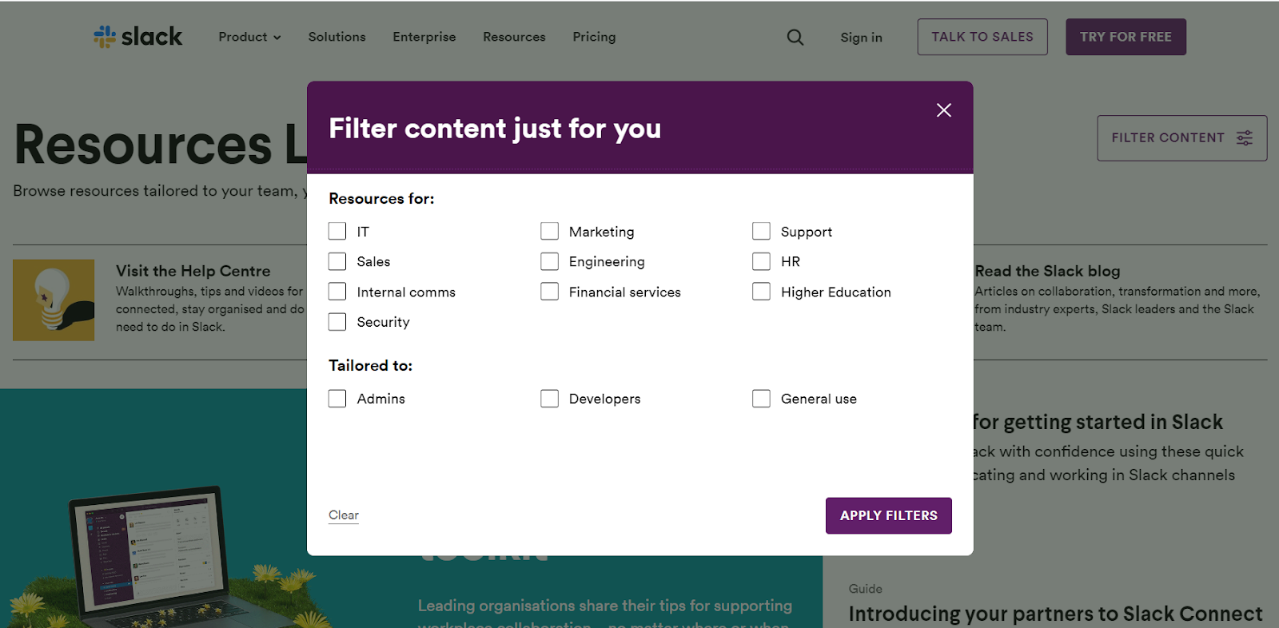Click the Apply Filters button

pyautogui.click(x=889, y=516)
